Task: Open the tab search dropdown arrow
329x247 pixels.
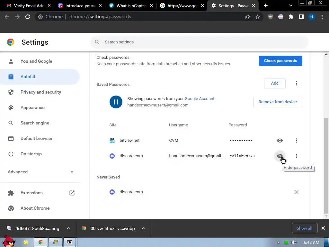Action: point(290,6)
